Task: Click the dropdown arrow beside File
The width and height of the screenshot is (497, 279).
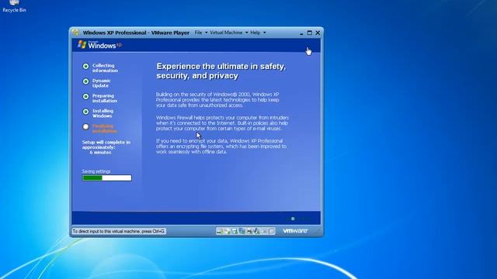Action: [x=206, y=33]
